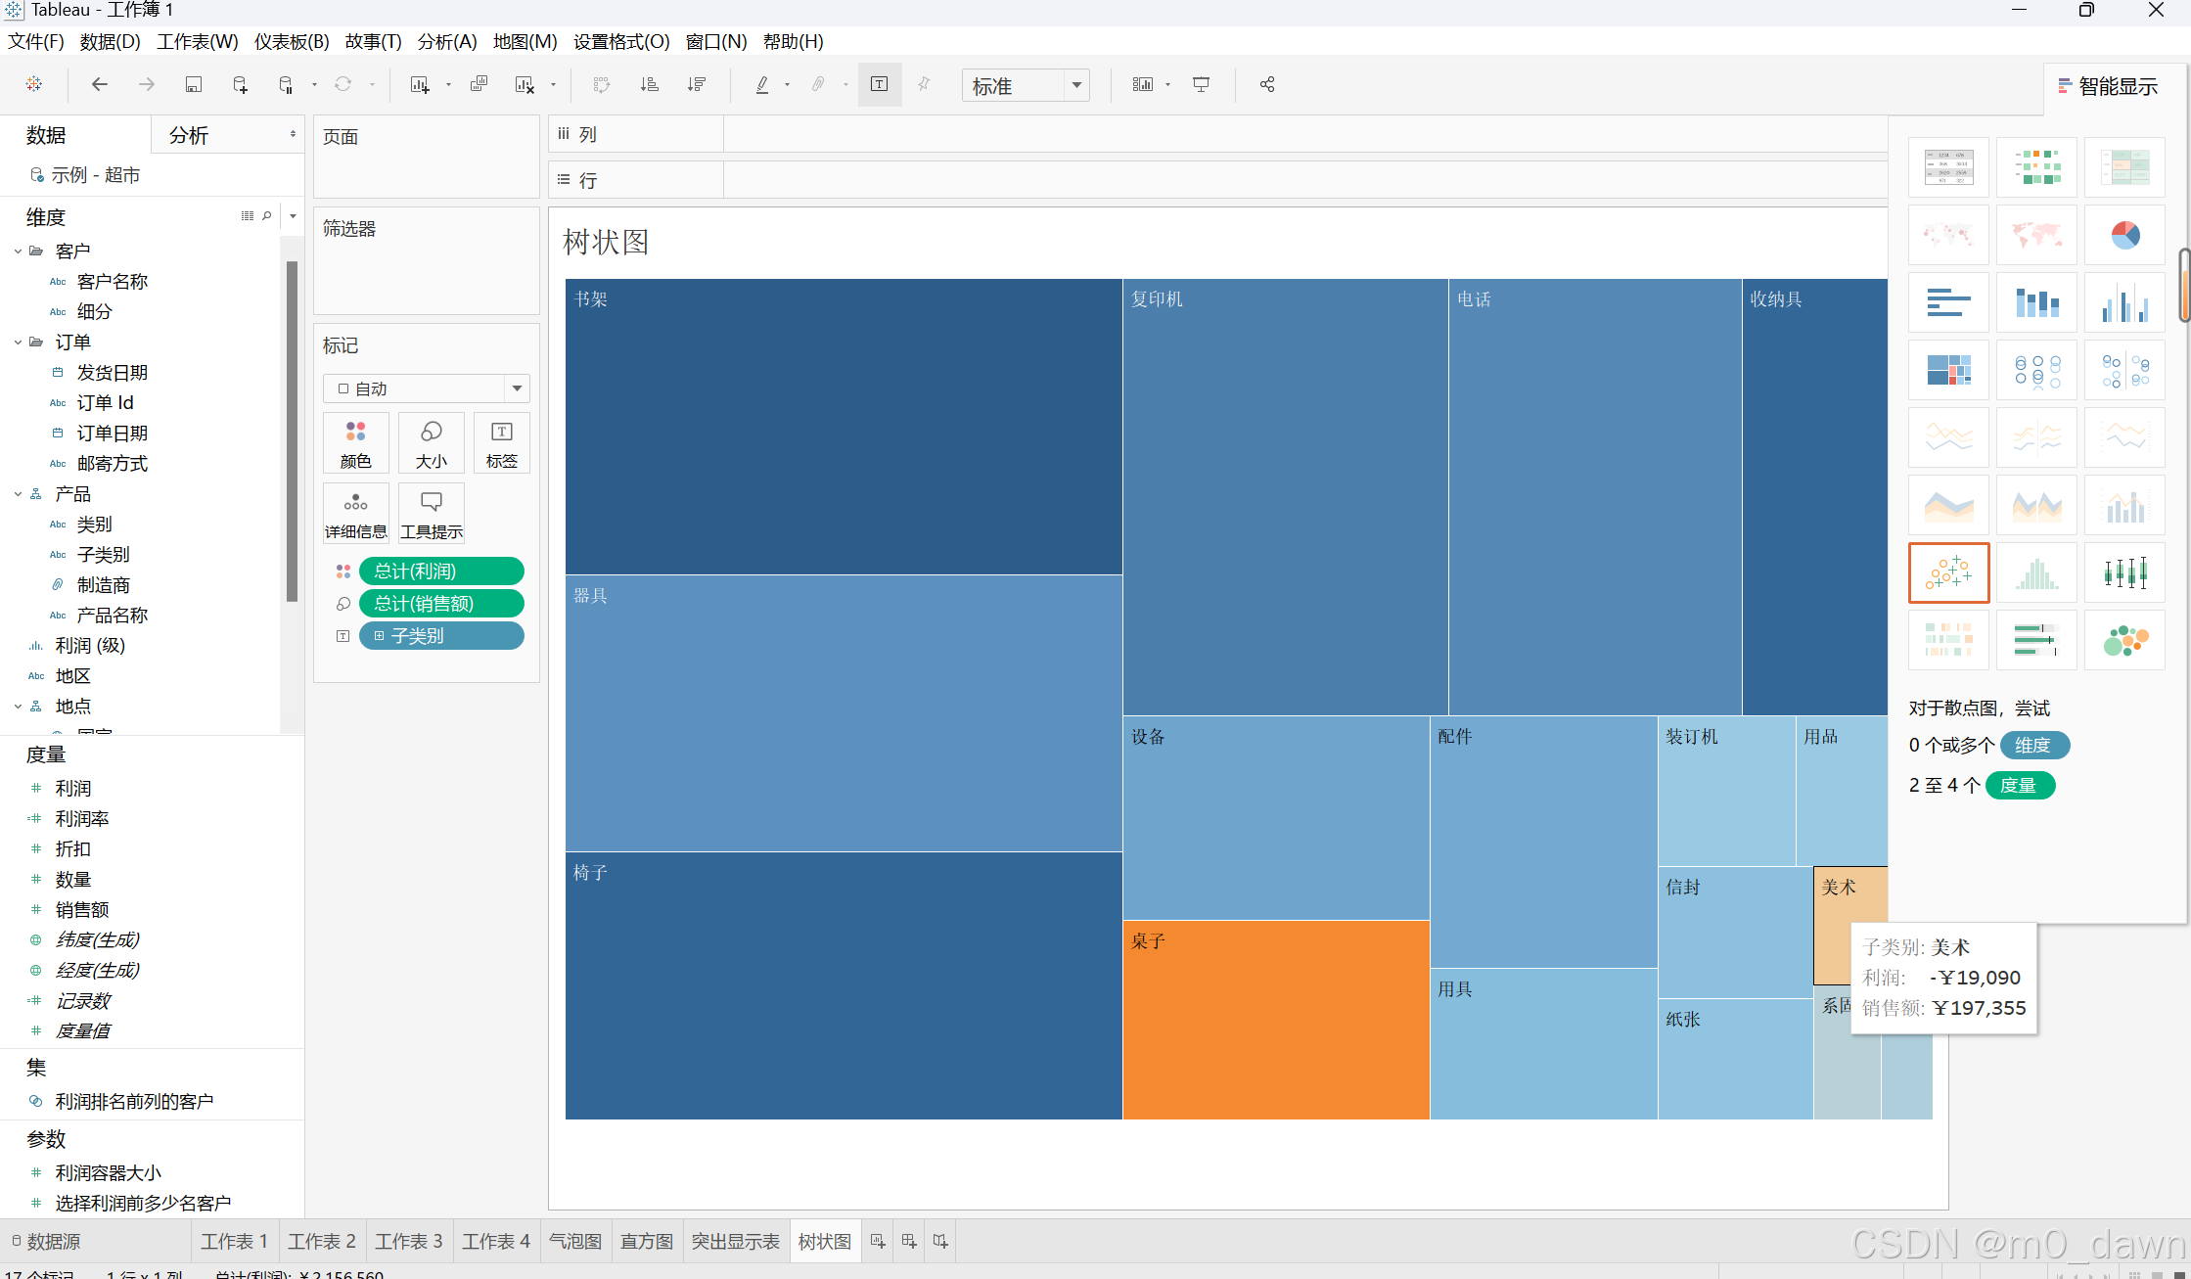
Task: Click the orange 桌子 treemap rectangle
Action: pos(1274,1019)
